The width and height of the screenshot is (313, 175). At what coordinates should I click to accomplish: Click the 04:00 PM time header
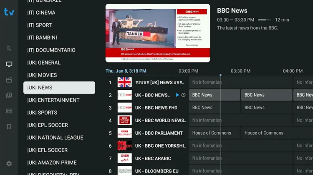pos(293,71)
